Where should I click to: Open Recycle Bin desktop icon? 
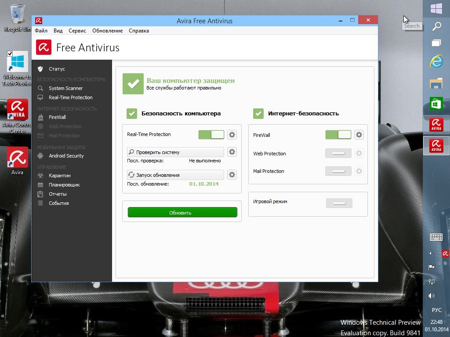coord(17,18)
